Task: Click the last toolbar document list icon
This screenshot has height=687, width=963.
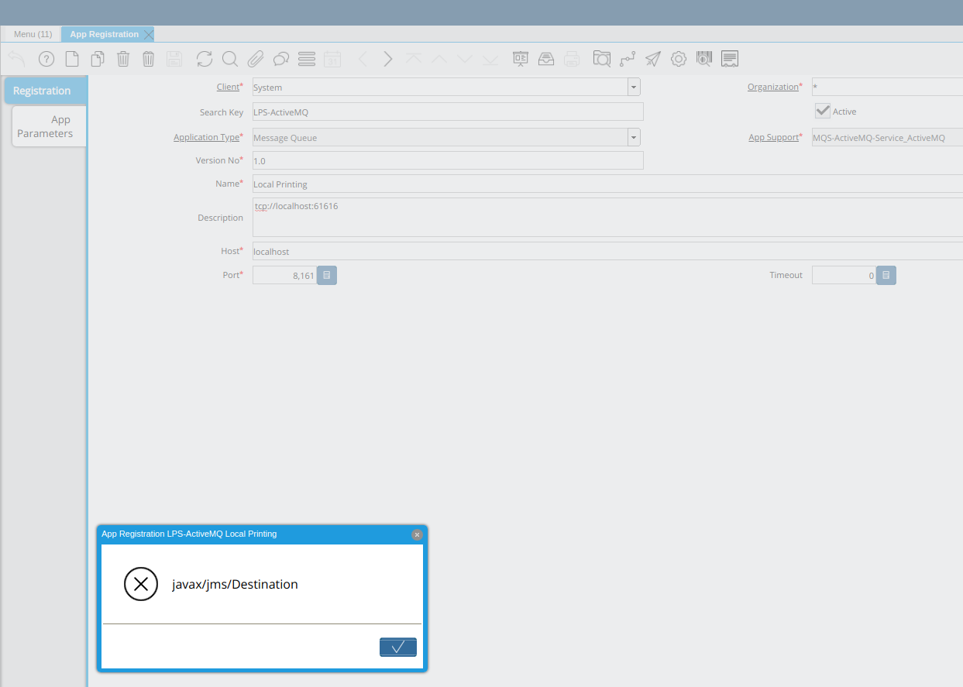Action: 730,59
